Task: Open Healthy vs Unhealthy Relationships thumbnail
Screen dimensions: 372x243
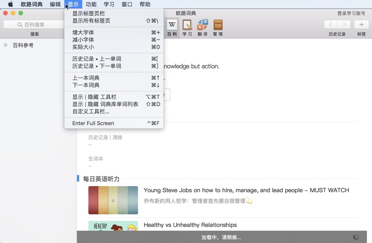Action: click(x=113, y=226)
